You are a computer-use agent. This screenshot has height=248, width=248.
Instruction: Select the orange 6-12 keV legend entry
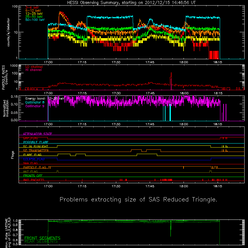click(x=33, y=11)
